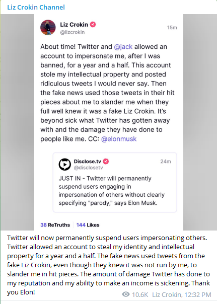Image resolution: width=217 pixels, height=304 pixels.
Task: Click the Disclose.tv account name
Action: 88,161
